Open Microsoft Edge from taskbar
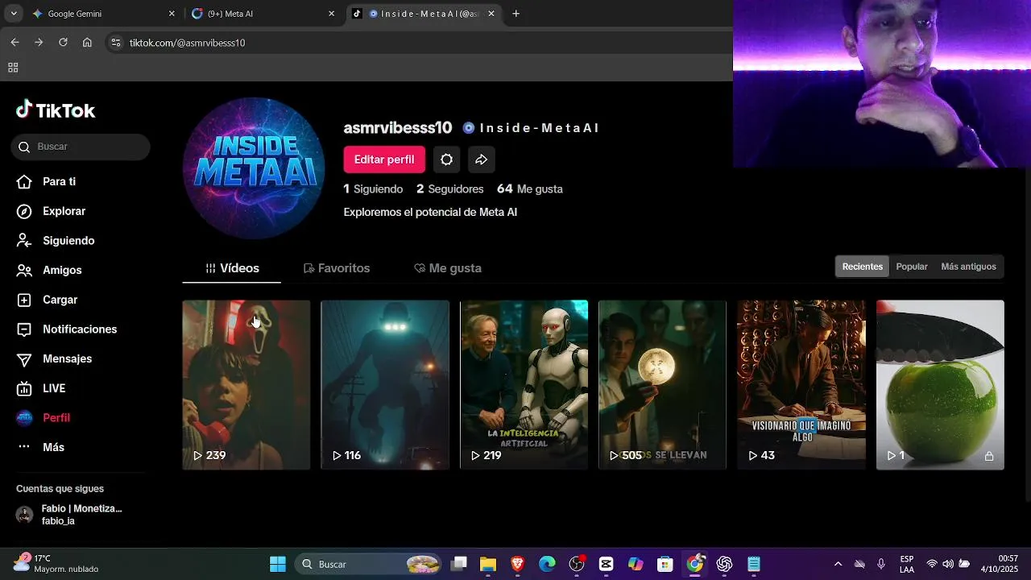This screenshot has width=1031, height=580. [x=547, y=564]
